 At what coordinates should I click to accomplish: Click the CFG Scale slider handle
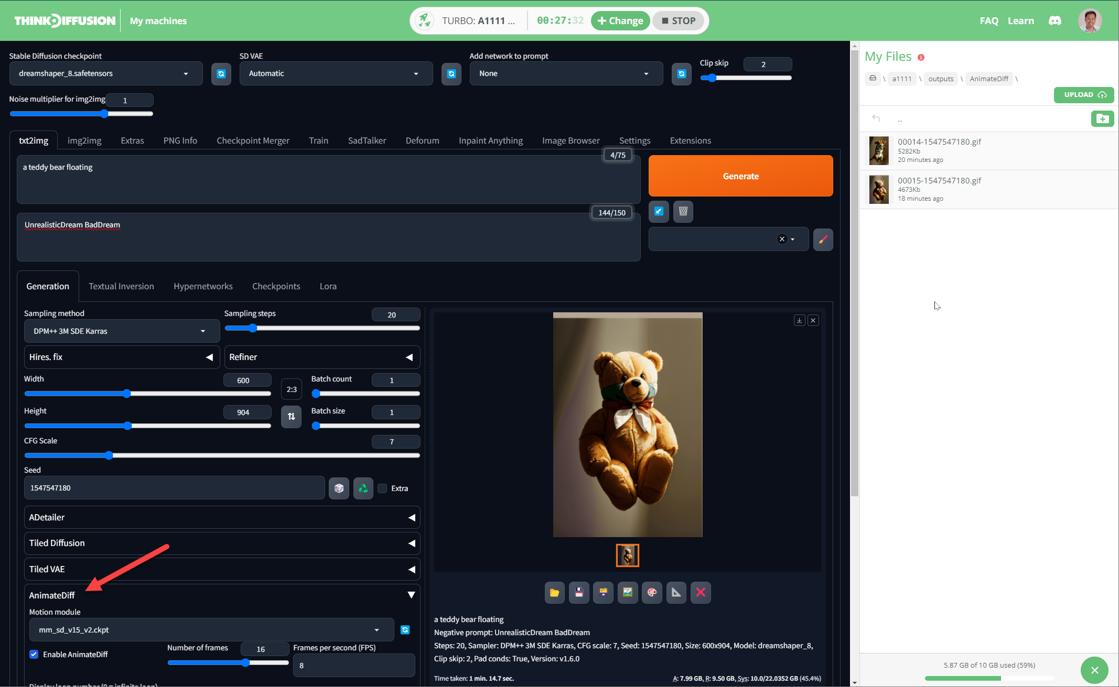[109, 455]
